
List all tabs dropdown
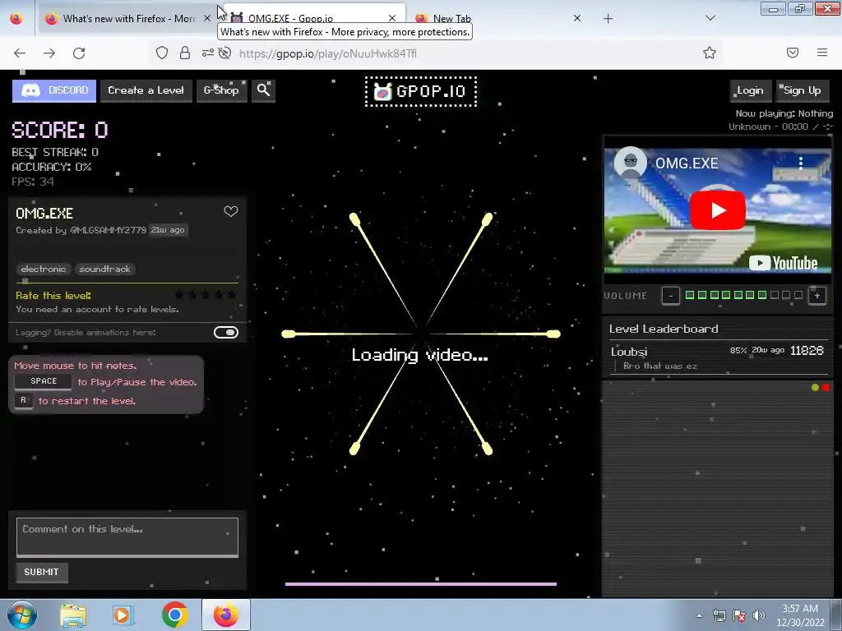(x=710, y=18)
